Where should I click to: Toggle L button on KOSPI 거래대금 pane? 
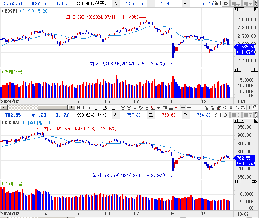coord(236,70)
